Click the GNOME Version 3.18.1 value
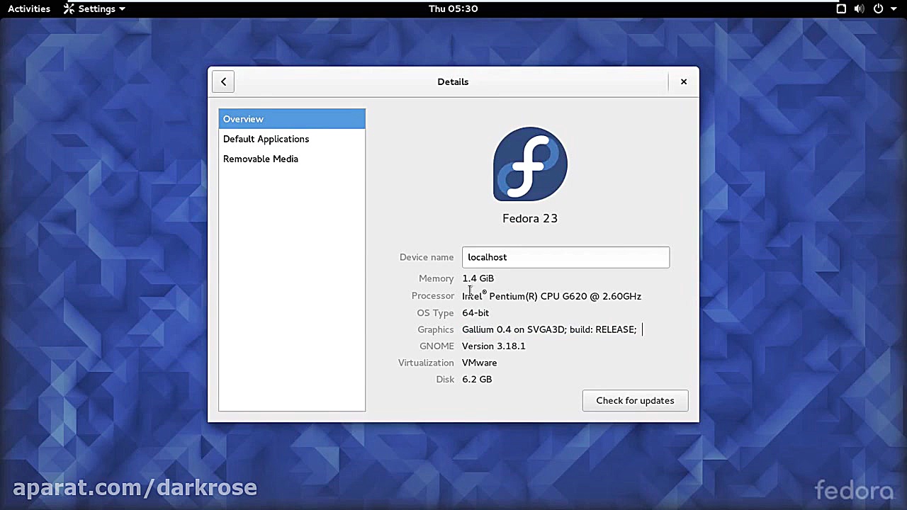The image size is (907, 510). pos(494,346)
